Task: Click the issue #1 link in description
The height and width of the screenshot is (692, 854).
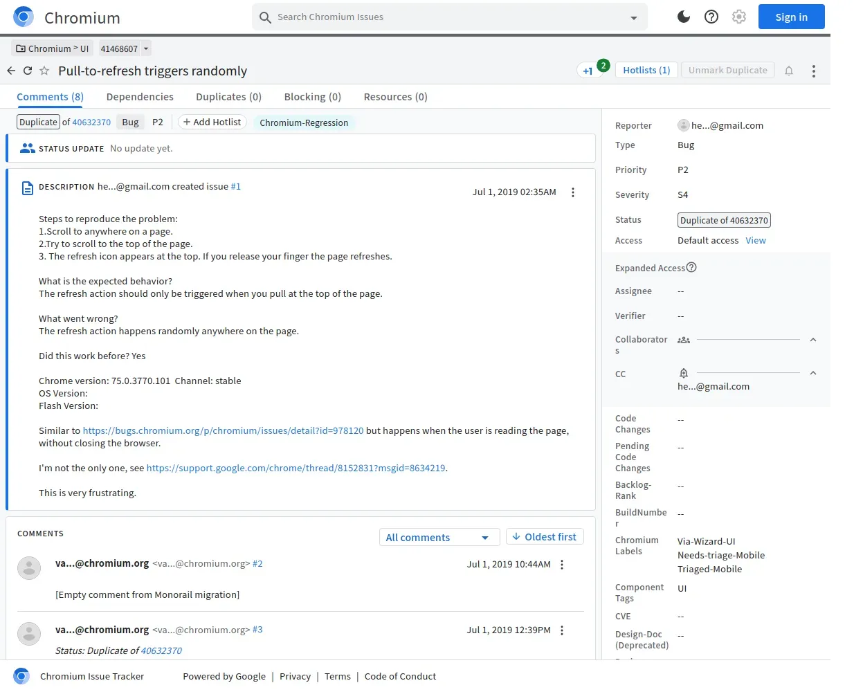Action: click(235, 186)
